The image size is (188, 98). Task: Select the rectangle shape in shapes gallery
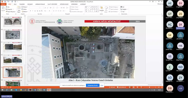92,7
